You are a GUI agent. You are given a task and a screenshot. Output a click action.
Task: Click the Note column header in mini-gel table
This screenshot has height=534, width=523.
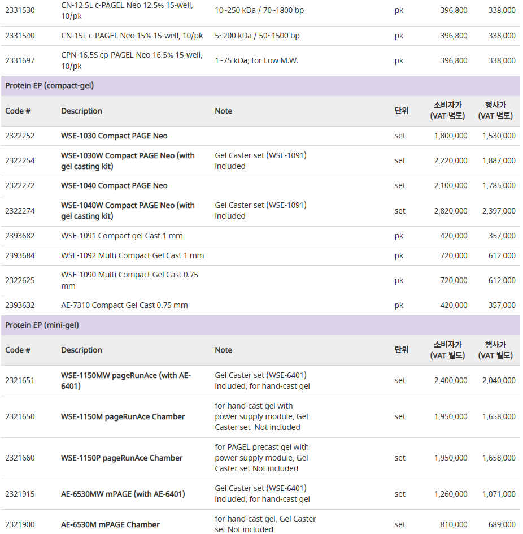223,350
